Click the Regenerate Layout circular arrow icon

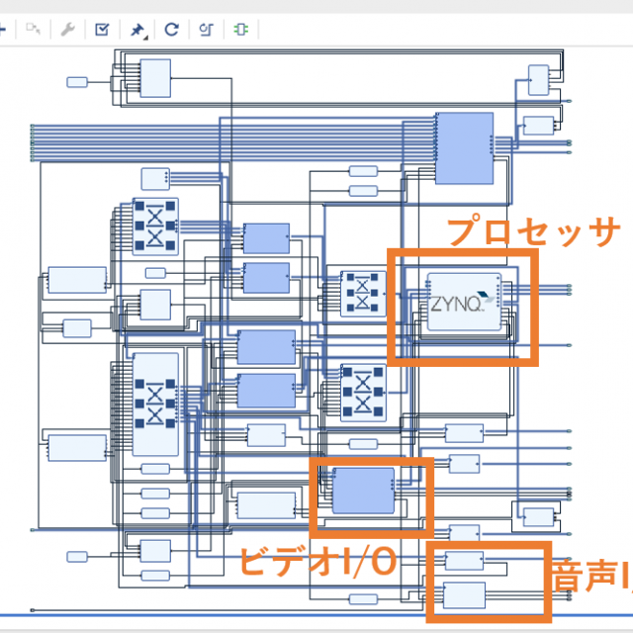[171, 29]
